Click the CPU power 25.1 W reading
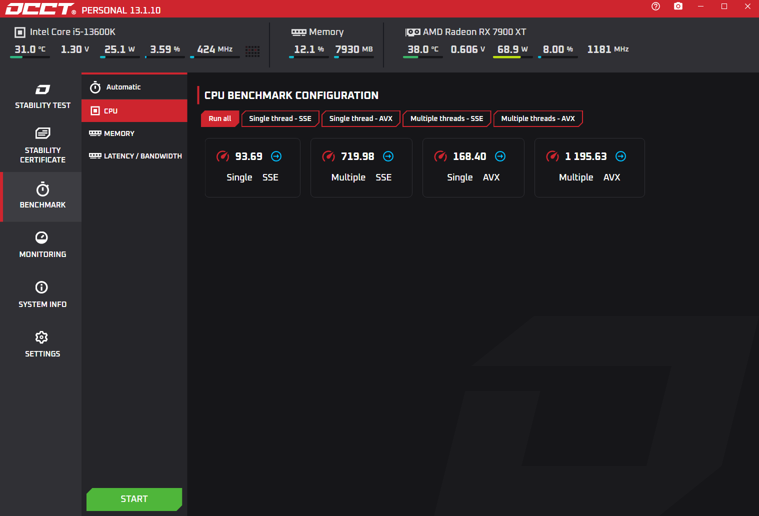759x516 pixels. 119,49
